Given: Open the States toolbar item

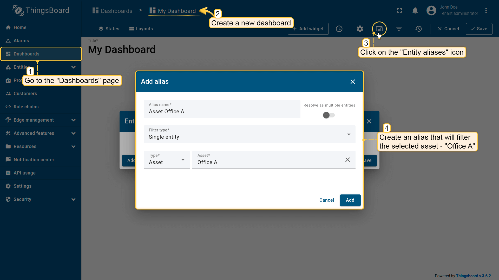Looking at the screenshot, I should point(109,29).
